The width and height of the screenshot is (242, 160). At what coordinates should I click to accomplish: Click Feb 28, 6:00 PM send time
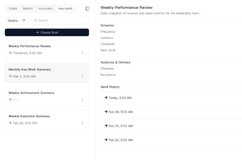(x=25, y=123)
